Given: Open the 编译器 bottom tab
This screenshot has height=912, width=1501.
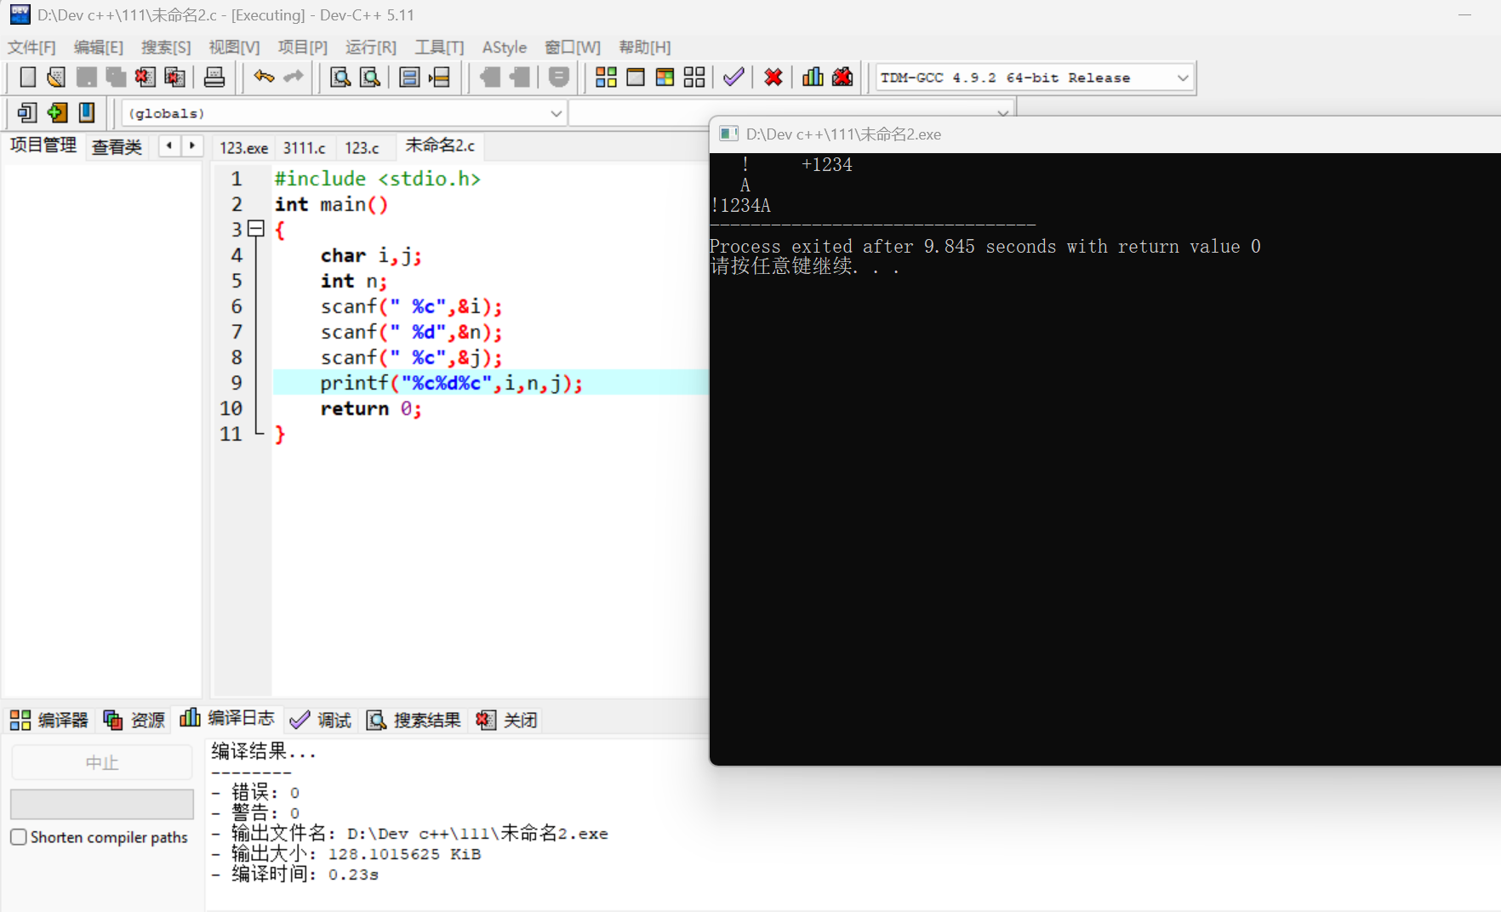Looking at the screenshot, I should coord(49,720).
